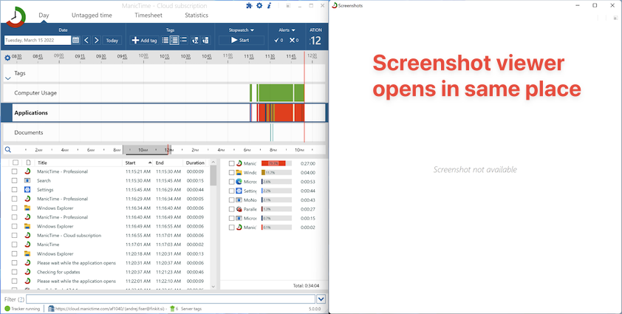The width and height of the screenshot is (622, 314).
Task: Click the folder icon of the 0:04:00 summary row
Action: pyautogui.click(x=239, y=172)
